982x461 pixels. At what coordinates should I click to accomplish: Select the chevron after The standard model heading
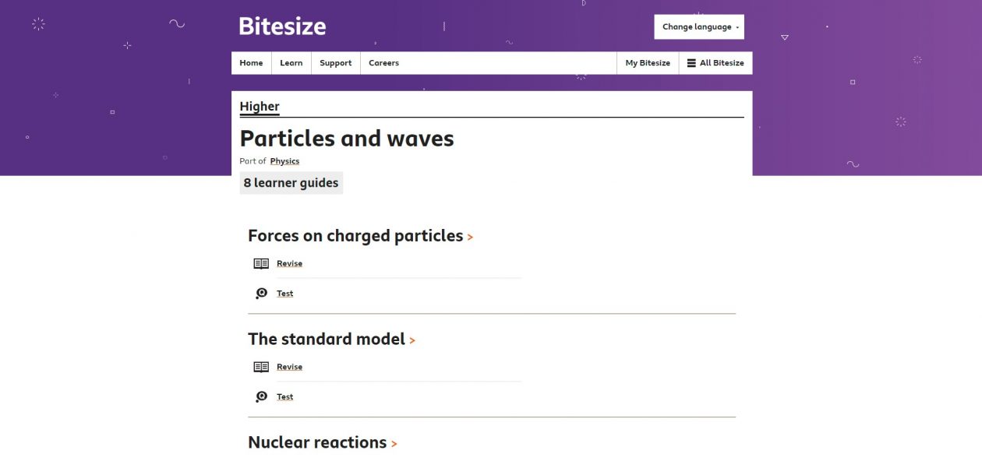pyautogui.click(x=413, y=340)
